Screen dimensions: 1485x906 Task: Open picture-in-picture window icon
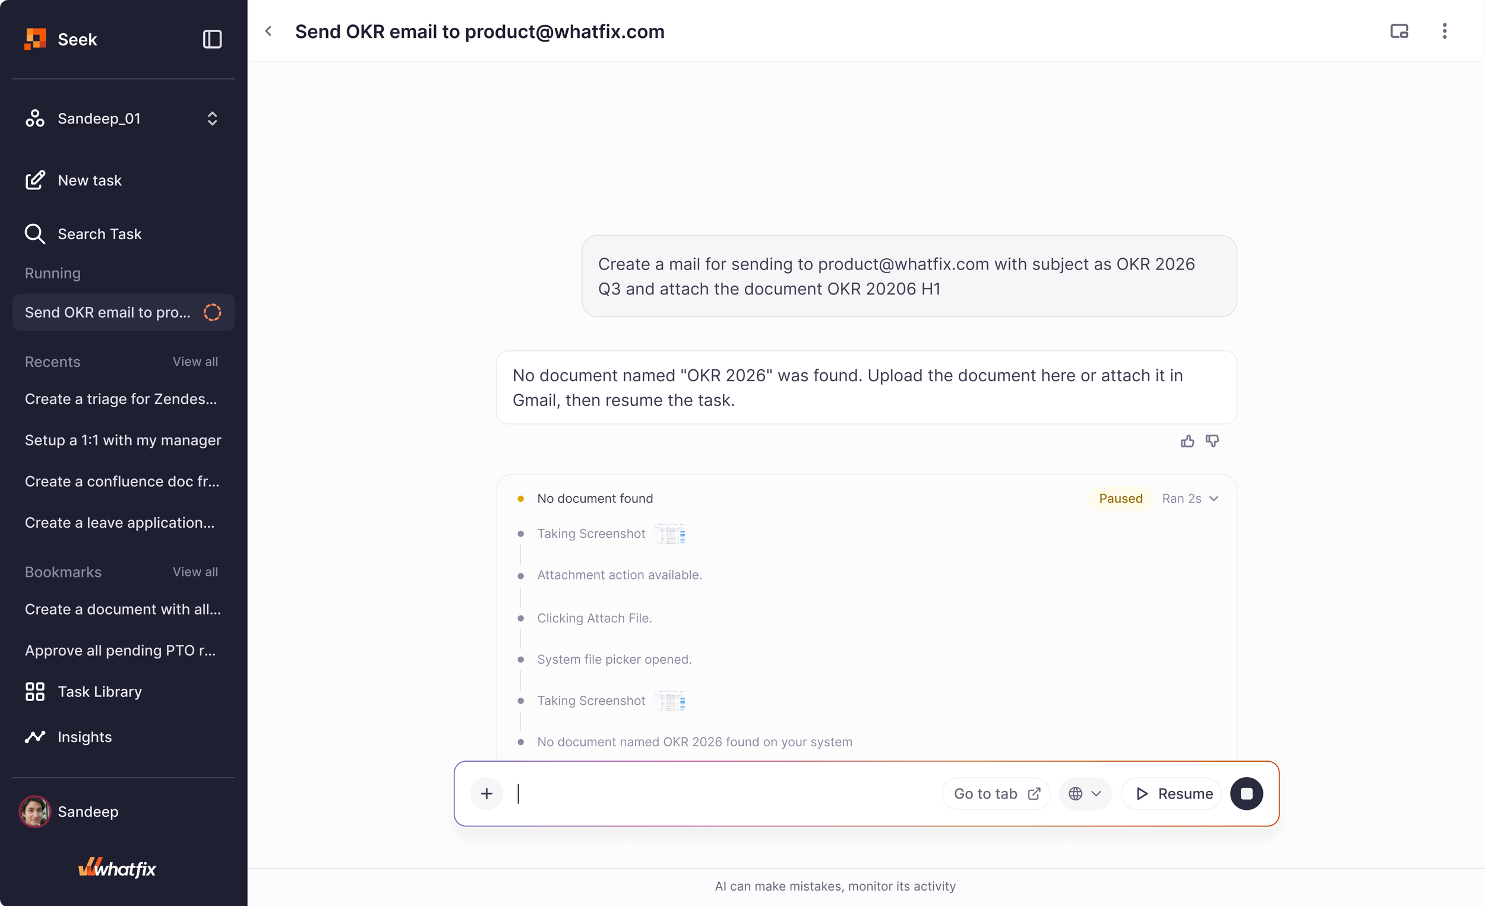[x=1399, y=31]
